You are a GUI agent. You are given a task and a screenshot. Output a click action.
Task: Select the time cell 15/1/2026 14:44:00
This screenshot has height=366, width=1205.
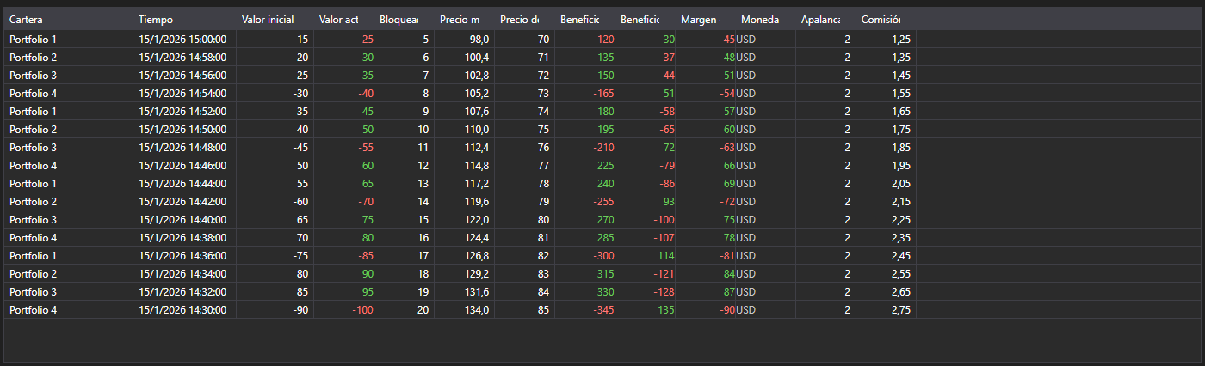(184, 184)
